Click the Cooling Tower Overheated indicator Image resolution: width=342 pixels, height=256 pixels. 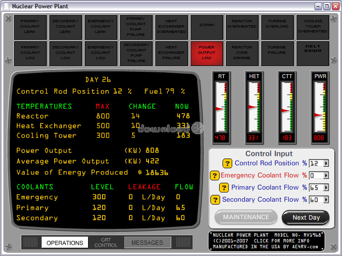313,27
